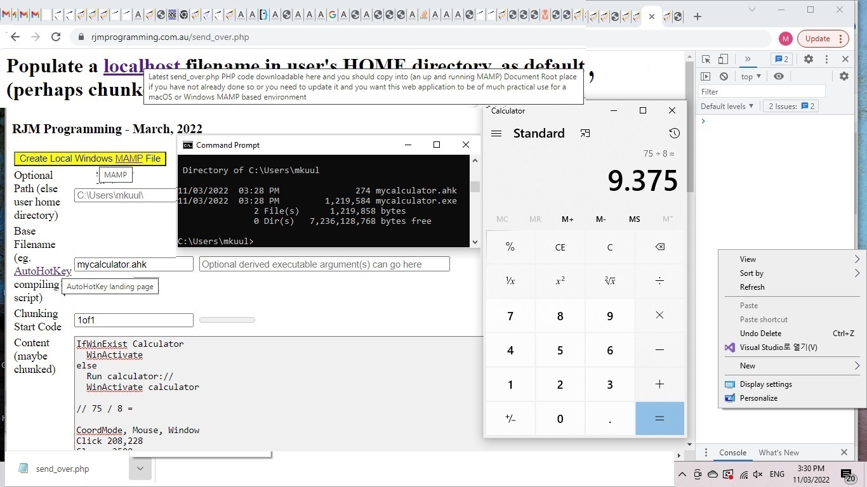867x487 pixels.
Task: Open Default levels dropdown
Action: (727, 107)
